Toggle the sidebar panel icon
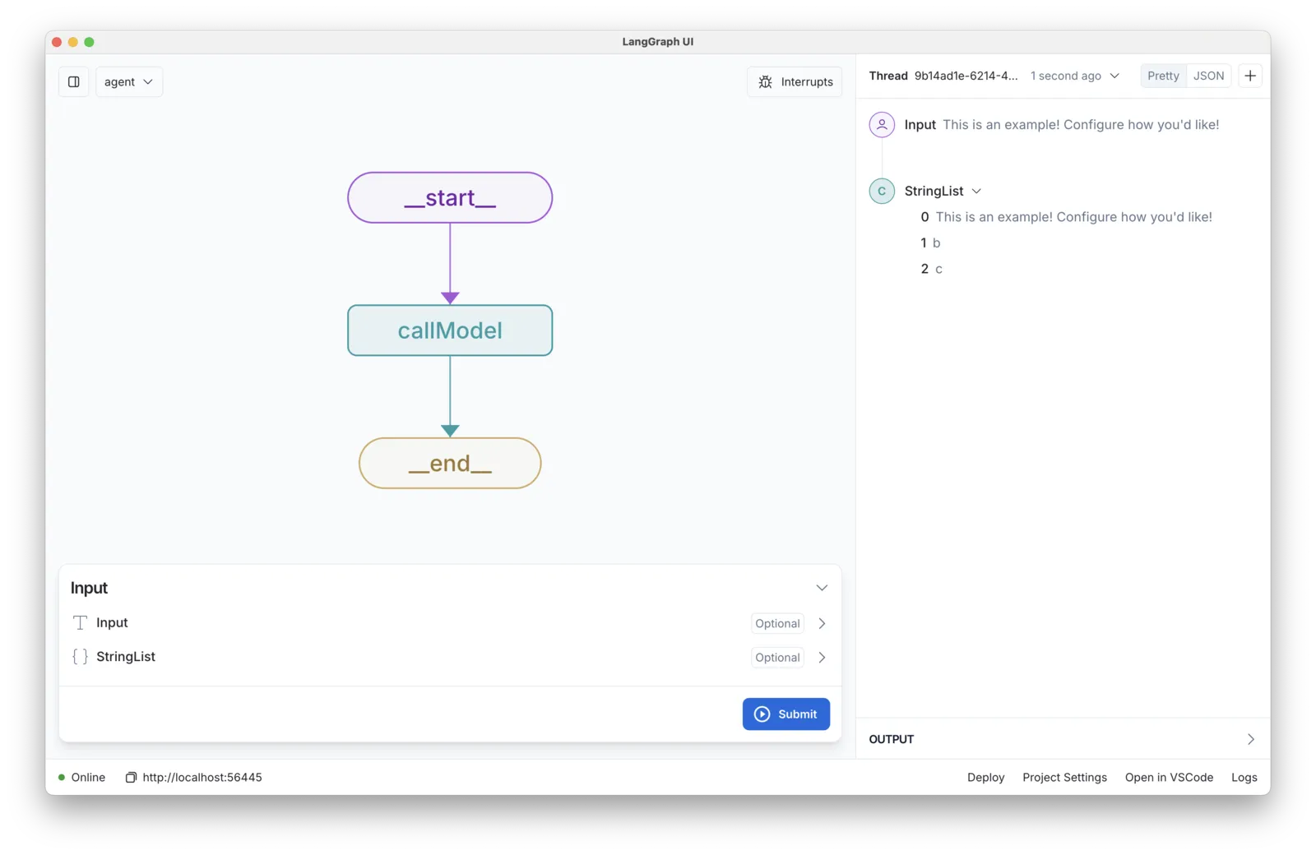1316x855 pixels. pyautogui.click(x=74, y=81)
